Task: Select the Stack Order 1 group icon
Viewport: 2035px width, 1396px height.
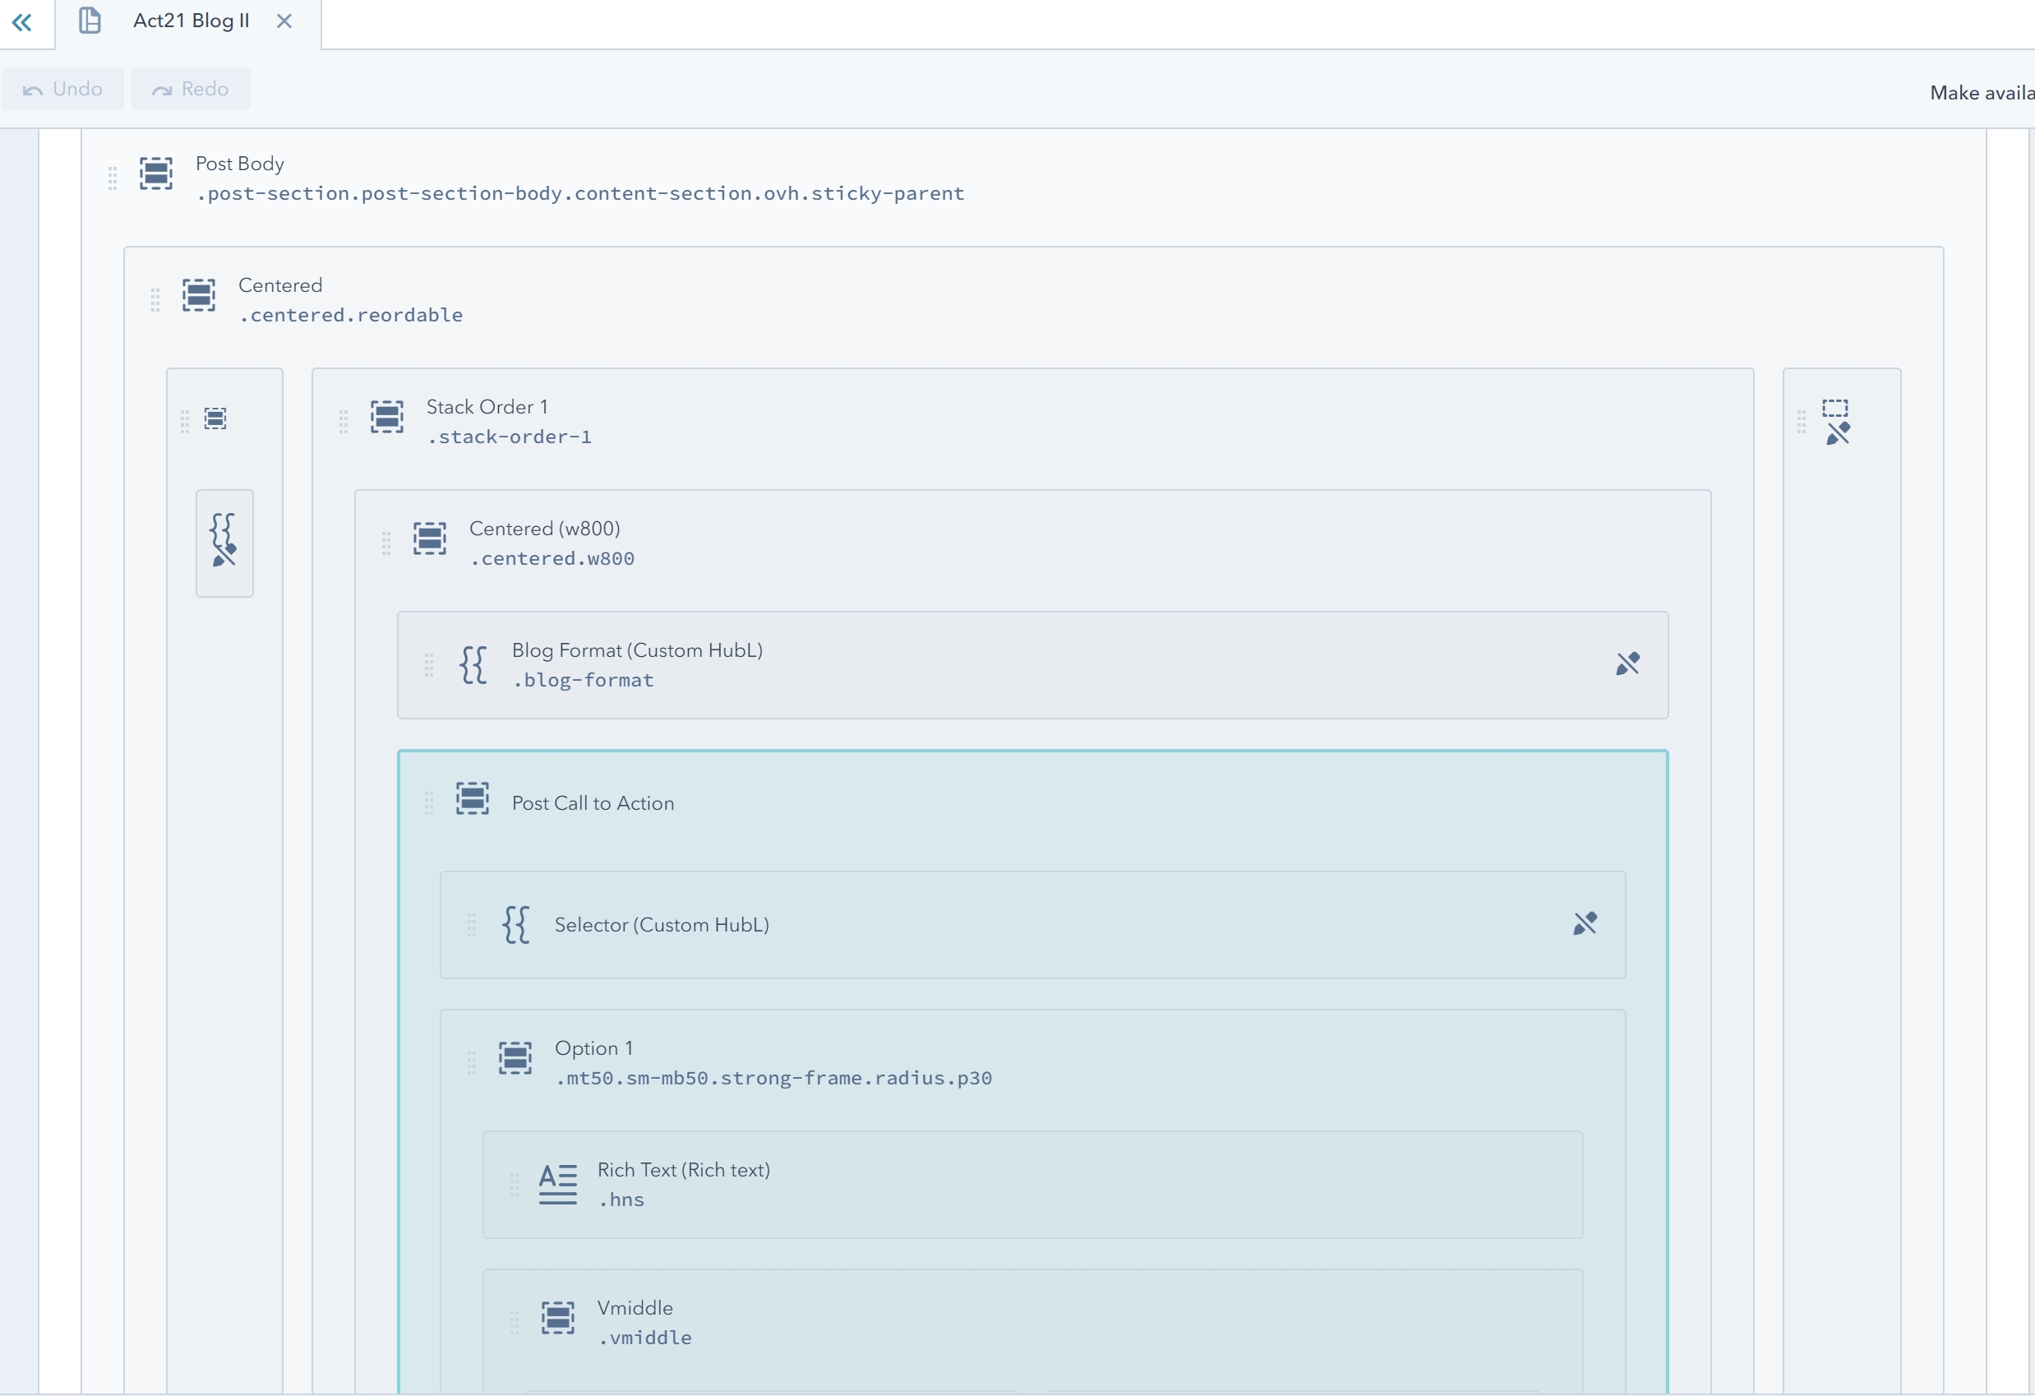Action: point(386,417)
